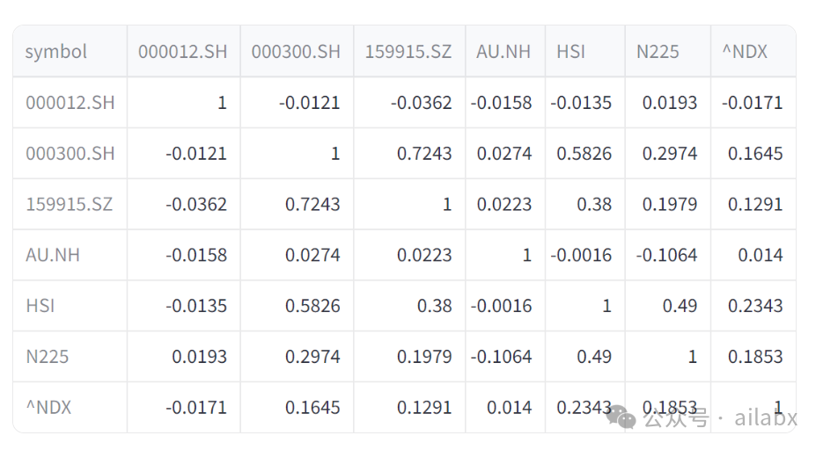Select the 000300.SH column header
The image size is (823, 450).
296,52
